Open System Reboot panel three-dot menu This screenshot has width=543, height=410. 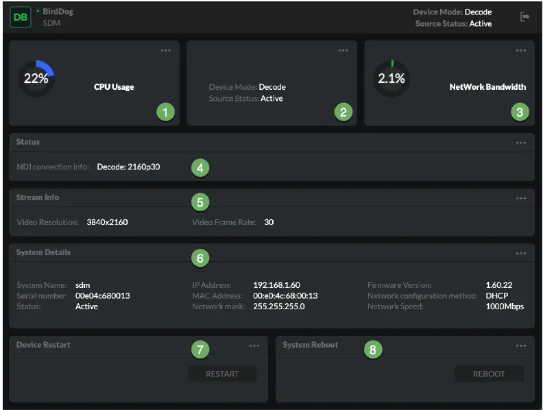coord(521,346)
